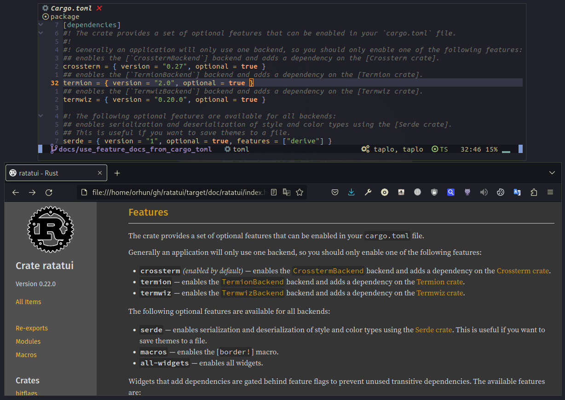Bookmark this page with the star icon

click(300, 192)
